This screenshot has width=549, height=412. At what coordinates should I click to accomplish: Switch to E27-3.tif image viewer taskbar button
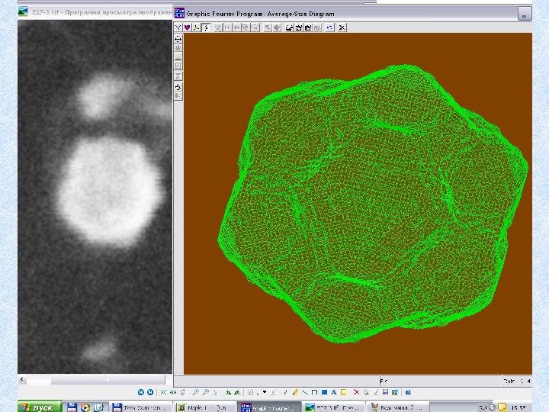pos(333,407)
